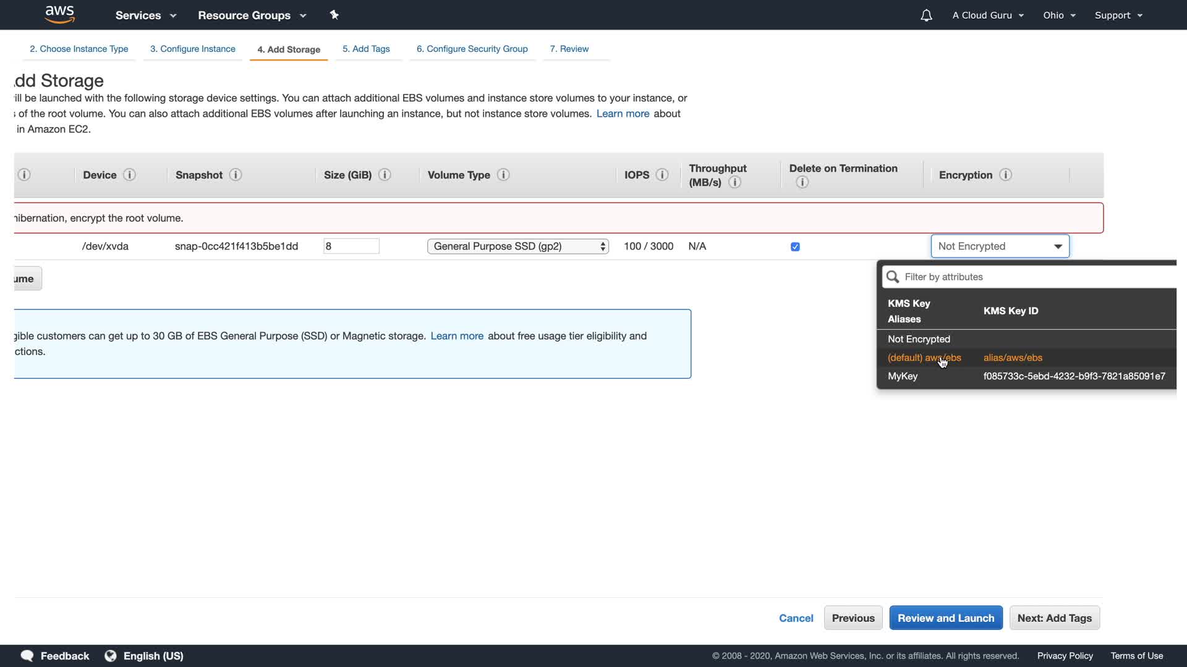Image resolution: width=1187 pixels, height=667 pixels.
Task: Open the notifications bell icon
Action: 926,15
